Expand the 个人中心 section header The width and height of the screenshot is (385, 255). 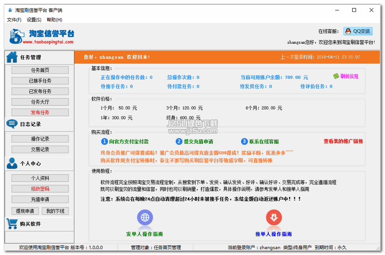(39, 164)
